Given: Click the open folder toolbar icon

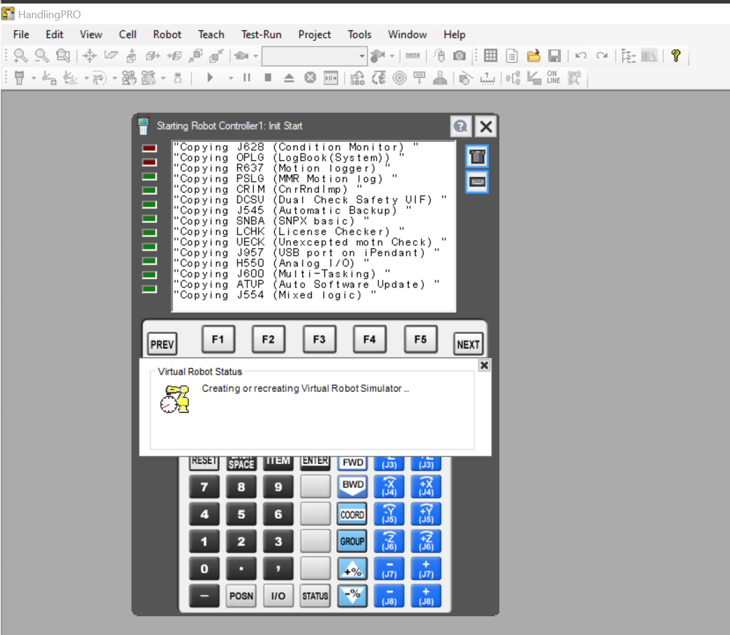Looking at the screenshot, I should (x=533, y=56).
